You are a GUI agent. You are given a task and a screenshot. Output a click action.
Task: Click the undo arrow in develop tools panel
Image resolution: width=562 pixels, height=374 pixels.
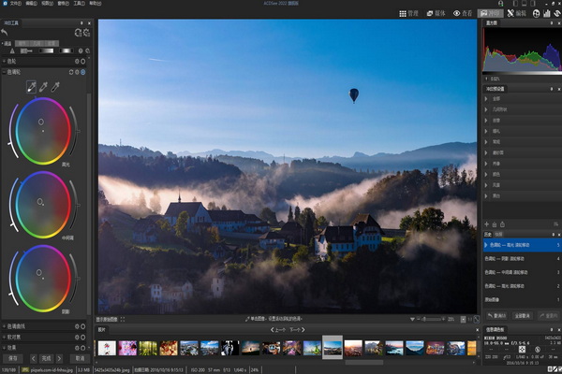[5, 33]
